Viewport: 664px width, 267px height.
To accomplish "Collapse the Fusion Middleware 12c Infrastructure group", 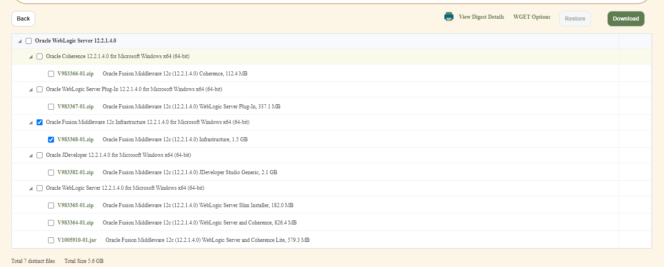I will point(31,123).
